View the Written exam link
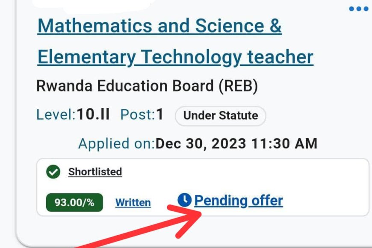Image resolution: width=372 pixels, height=248 pixels. (x=133, y=202)
